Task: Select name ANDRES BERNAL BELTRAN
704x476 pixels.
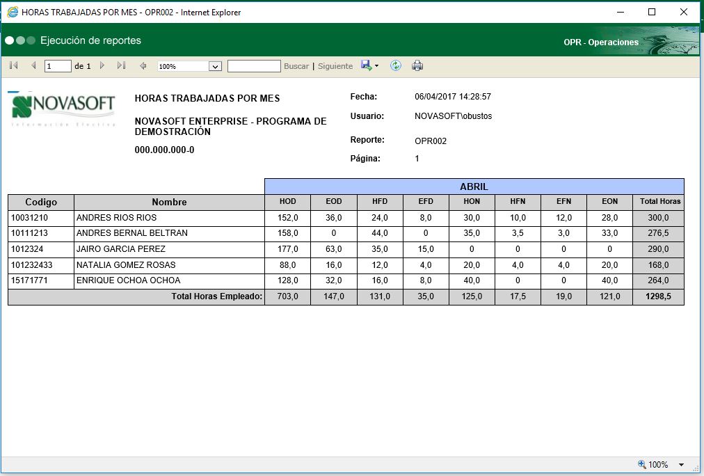Action: pos(132,233)
